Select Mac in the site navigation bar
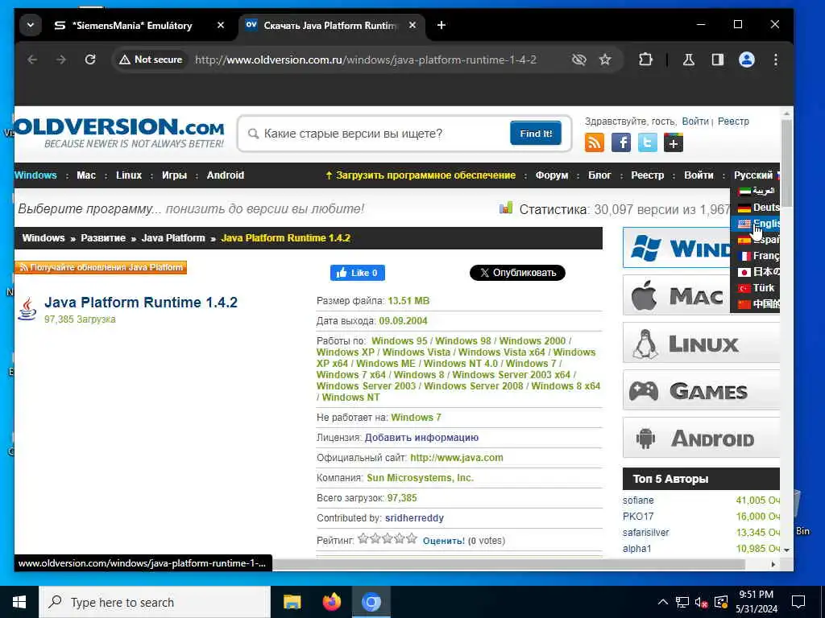Image resolution: width=825 pixels, height=618 pixels. tap(86, 175)
